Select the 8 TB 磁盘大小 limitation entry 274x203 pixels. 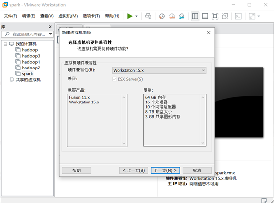point(158,112)
